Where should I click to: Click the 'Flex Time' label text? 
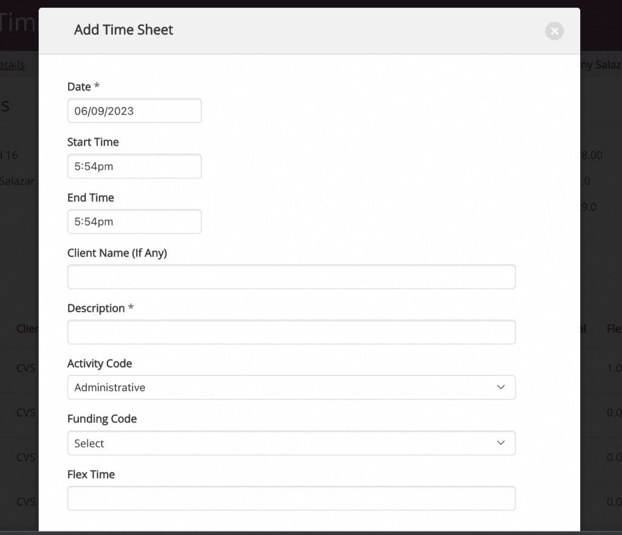coord(91,474)
